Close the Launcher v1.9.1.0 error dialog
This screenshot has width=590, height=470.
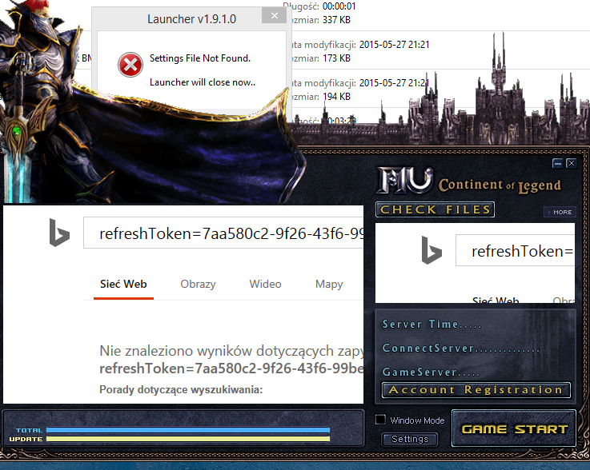(x=275, y=16)
